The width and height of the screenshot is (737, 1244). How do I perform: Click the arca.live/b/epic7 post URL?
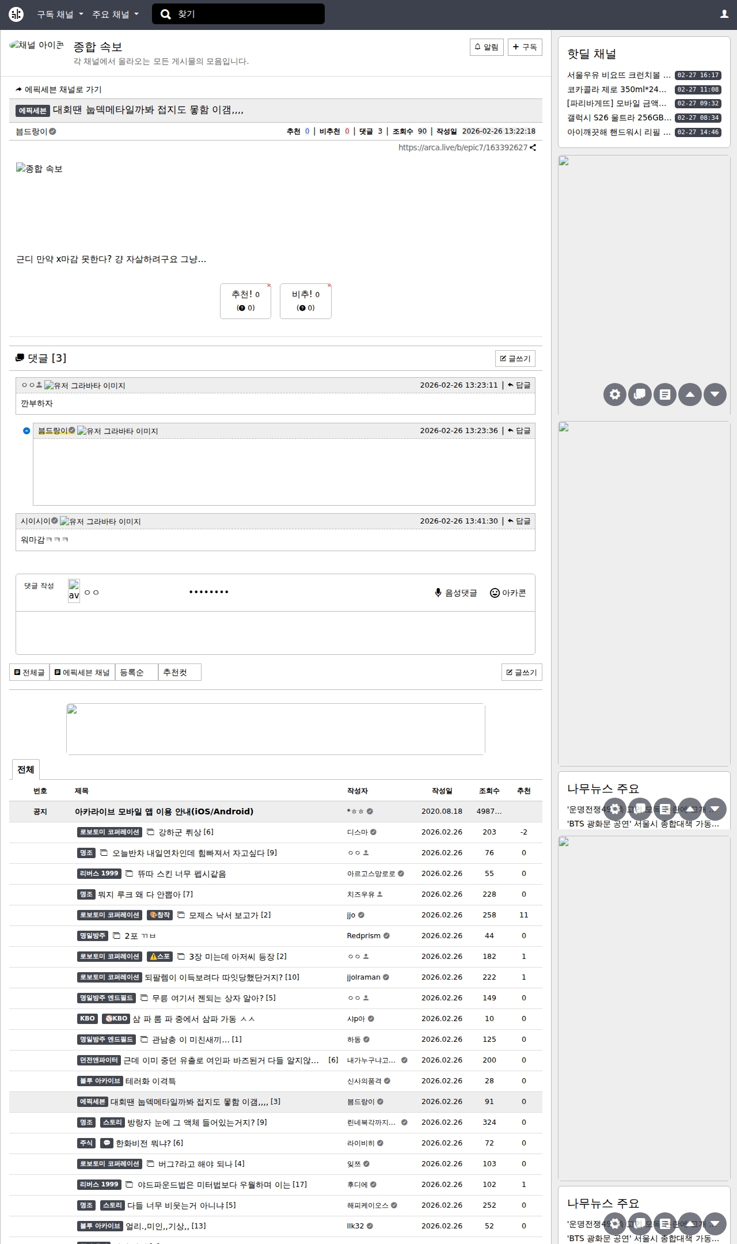pyautogui.click(x=463, y=147)
